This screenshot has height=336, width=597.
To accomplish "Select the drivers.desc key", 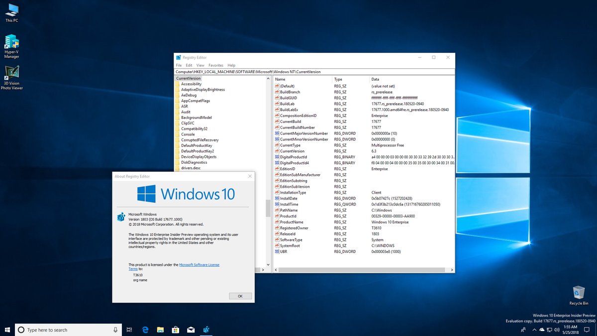I will pos(191,168).
